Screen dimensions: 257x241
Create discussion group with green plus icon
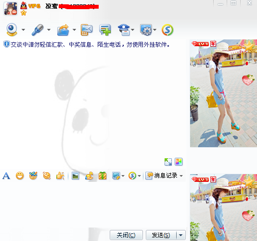tap(105, 30)
